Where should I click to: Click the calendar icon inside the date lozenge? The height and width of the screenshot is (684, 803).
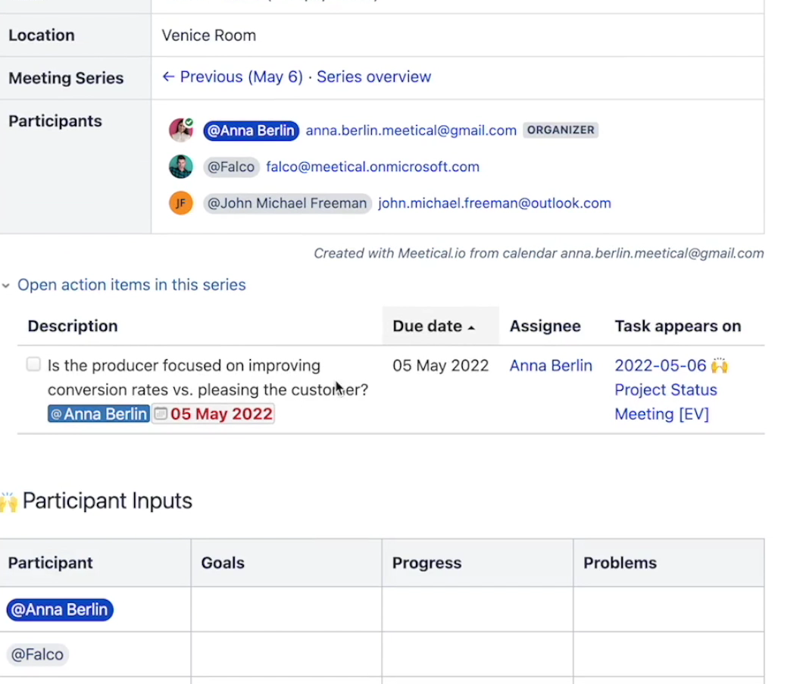point(162,414)
